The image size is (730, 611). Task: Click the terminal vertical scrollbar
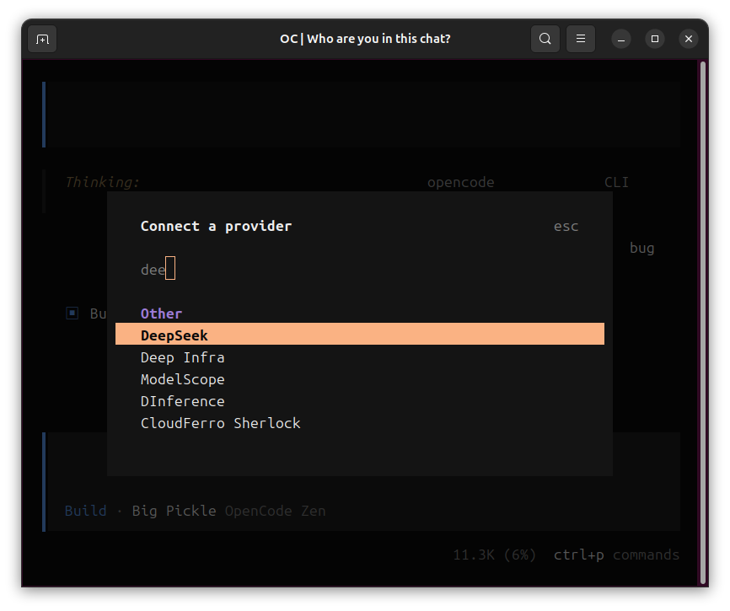click(704, 323)
